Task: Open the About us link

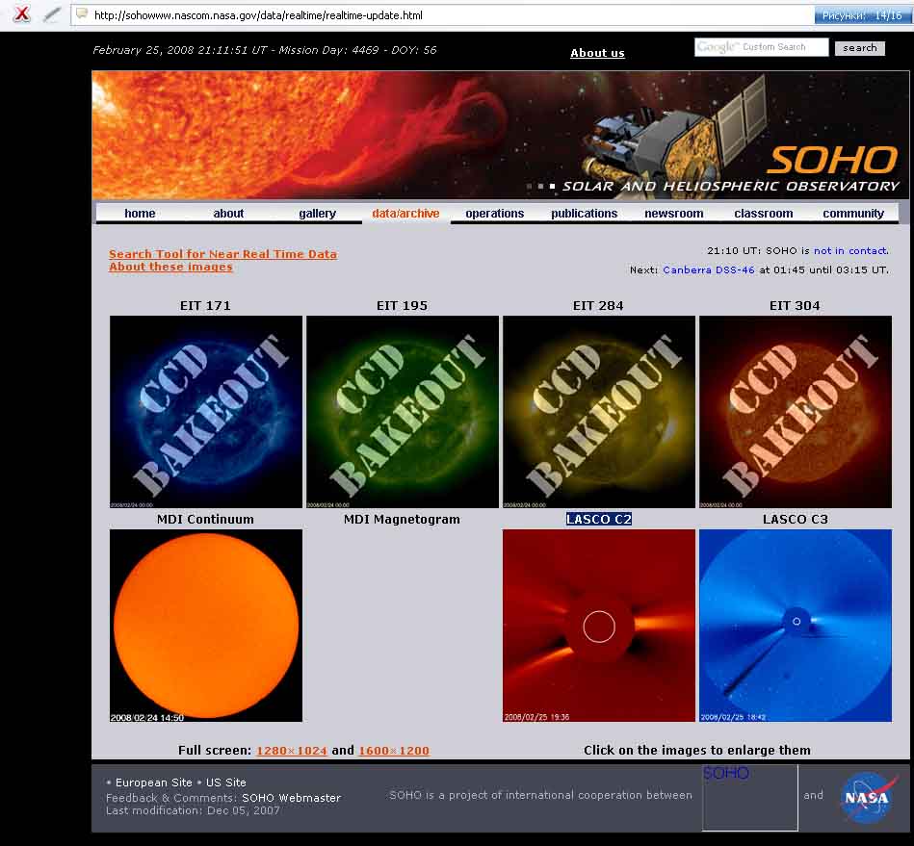Action: 597,53
